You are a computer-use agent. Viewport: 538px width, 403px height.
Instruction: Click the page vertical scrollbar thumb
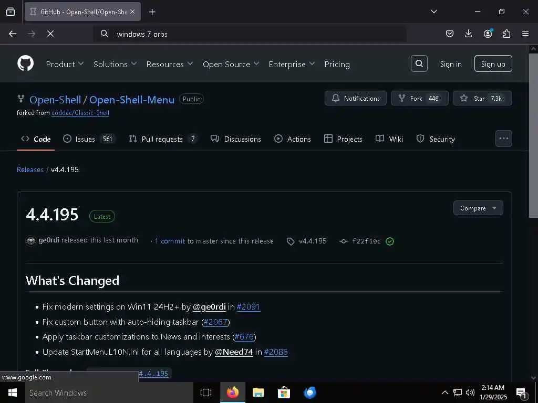coord(533,135)
